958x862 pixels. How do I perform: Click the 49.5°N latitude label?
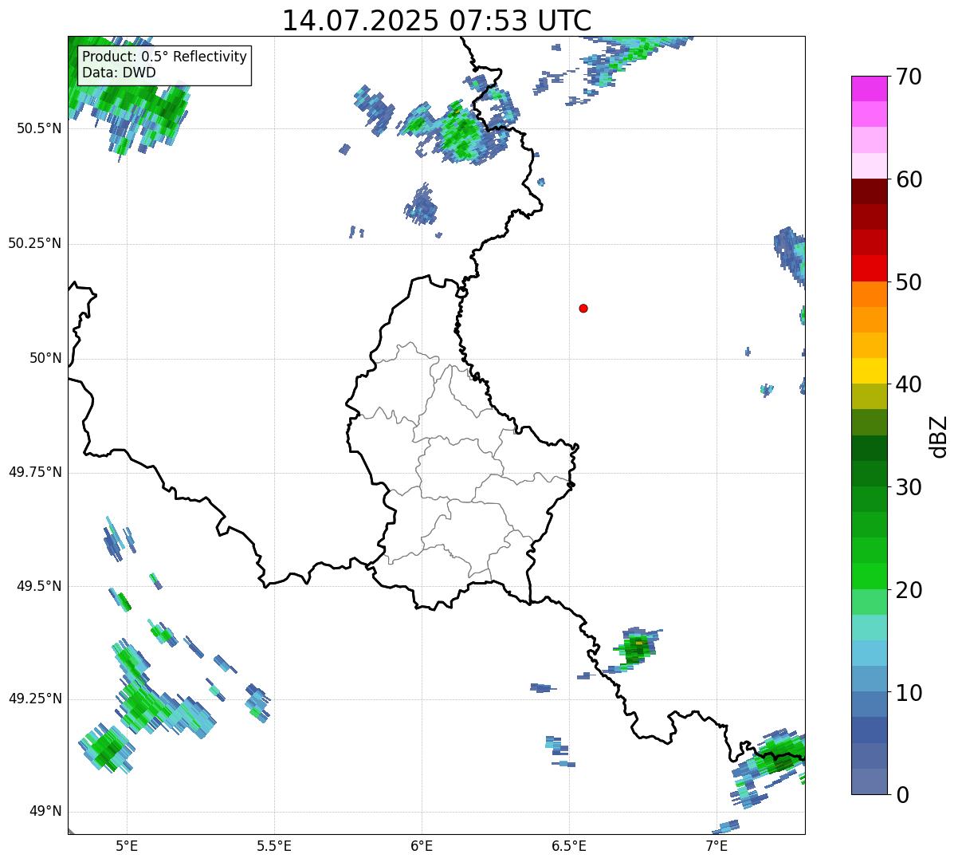point(39,586)
